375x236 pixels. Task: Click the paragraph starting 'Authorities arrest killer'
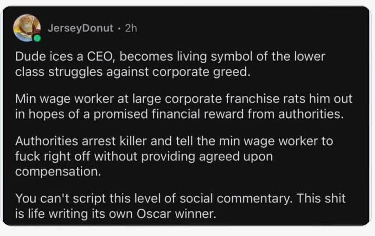pos(174,156)
